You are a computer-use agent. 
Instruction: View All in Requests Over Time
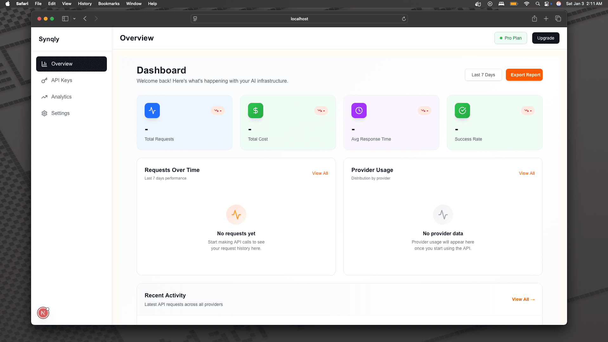(x=320, y=173)
